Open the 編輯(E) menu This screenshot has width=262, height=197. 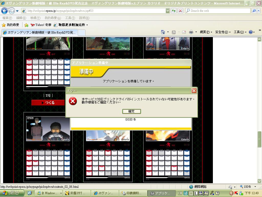[x=21, y=18]
